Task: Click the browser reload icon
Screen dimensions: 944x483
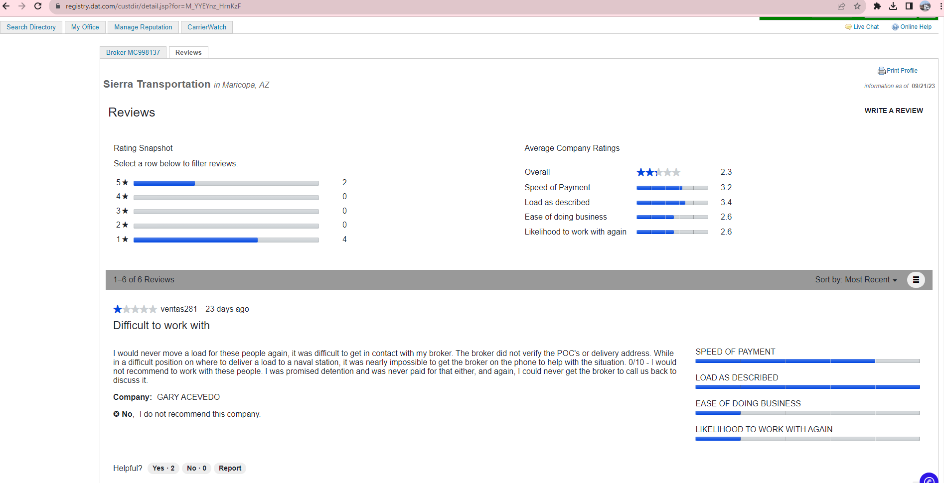Action: click(x=38, y=6)
